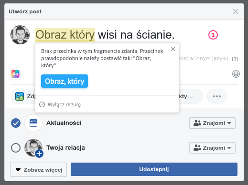Screen dimensions: 248x185
Task: Click the "Twoja relacja" label
Action: (65, 148)
